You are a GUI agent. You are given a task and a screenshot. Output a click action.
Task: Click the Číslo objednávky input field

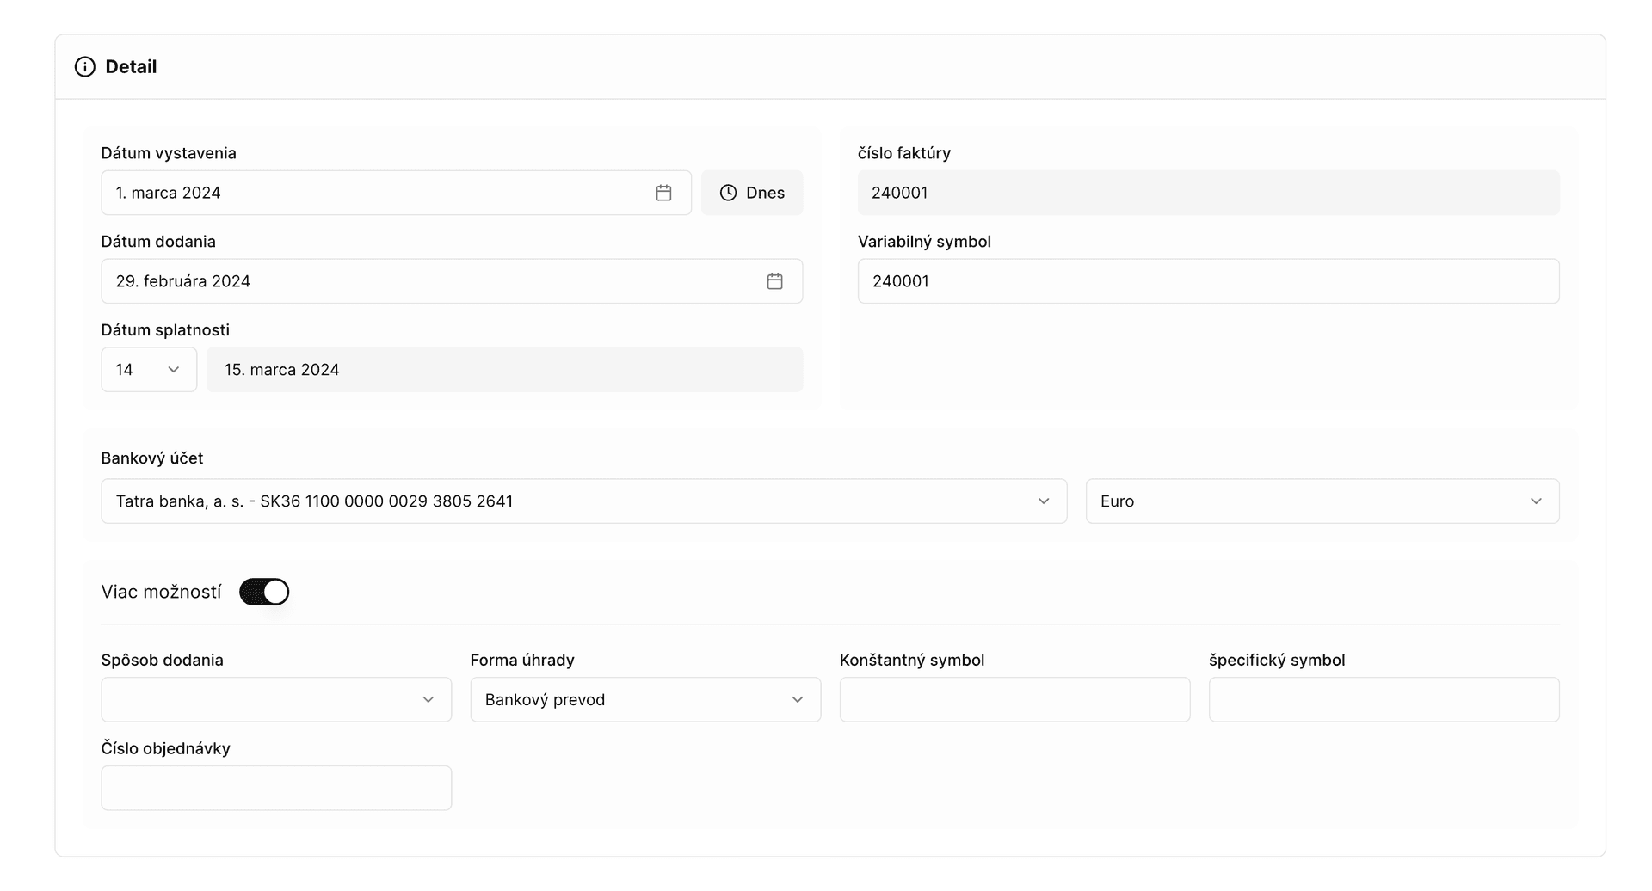point(276,788)
